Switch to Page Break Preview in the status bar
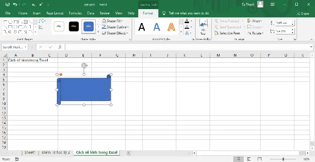This screenshot has width=315, height=162. [259, 159]
